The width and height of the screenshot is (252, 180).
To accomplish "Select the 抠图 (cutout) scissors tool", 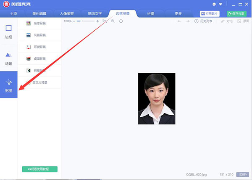I will pyautogui.click(x=8, y=85).
